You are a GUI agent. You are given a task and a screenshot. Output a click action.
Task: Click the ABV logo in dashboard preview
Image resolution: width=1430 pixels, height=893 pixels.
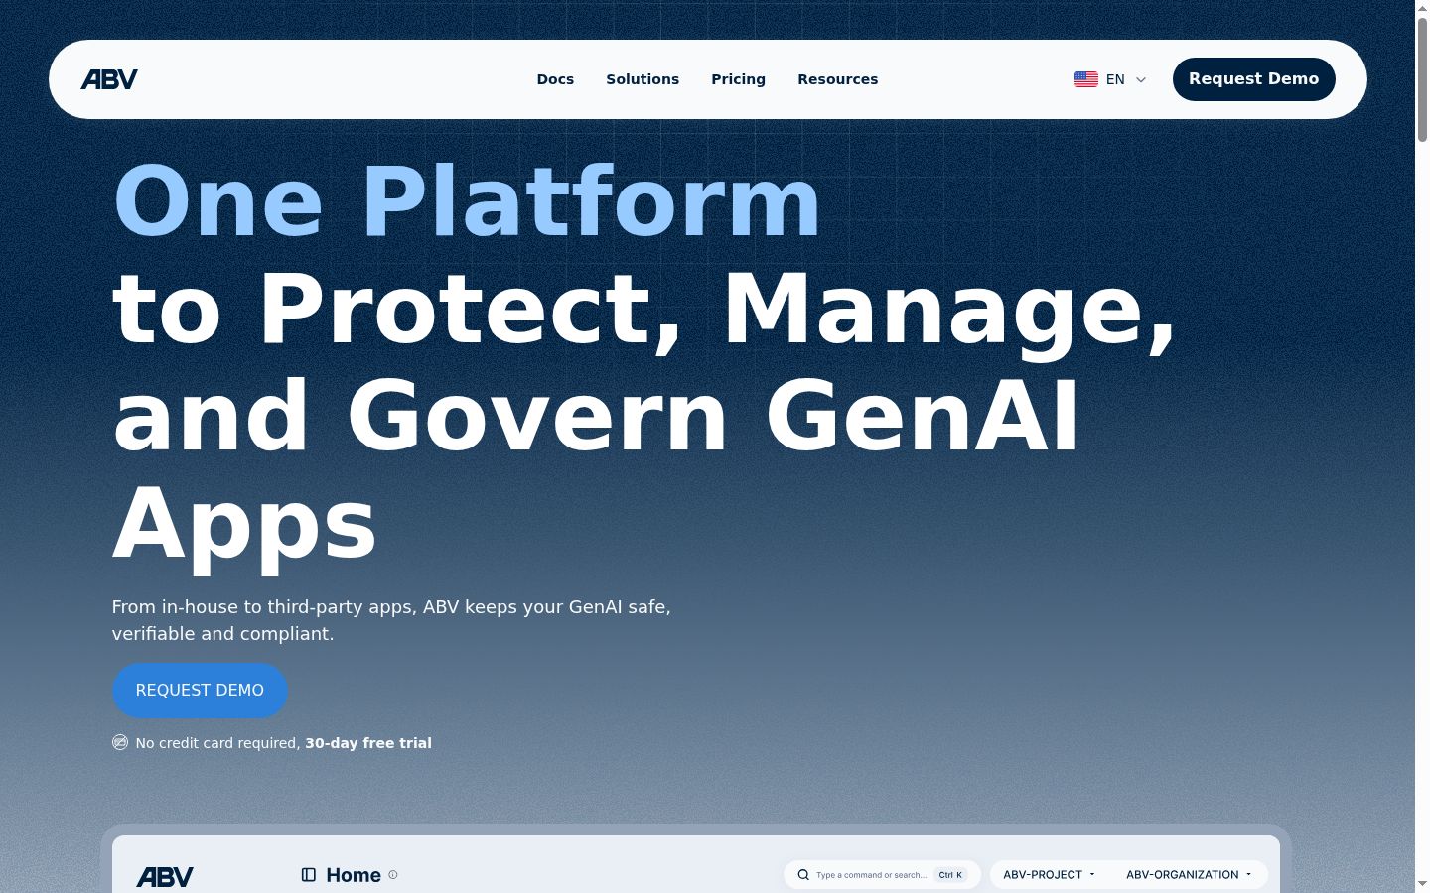165,877
